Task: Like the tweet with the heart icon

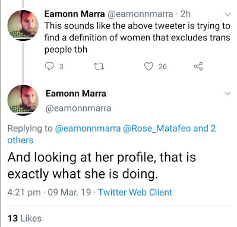Action: coord(148,66)
